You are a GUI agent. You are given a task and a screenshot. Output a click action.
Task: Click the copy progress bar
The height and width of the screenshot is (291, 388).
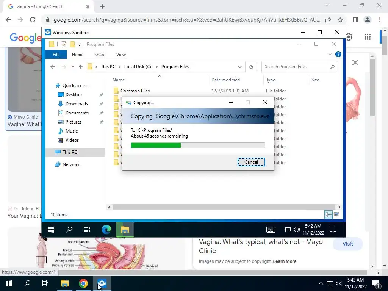pos(198,145)
